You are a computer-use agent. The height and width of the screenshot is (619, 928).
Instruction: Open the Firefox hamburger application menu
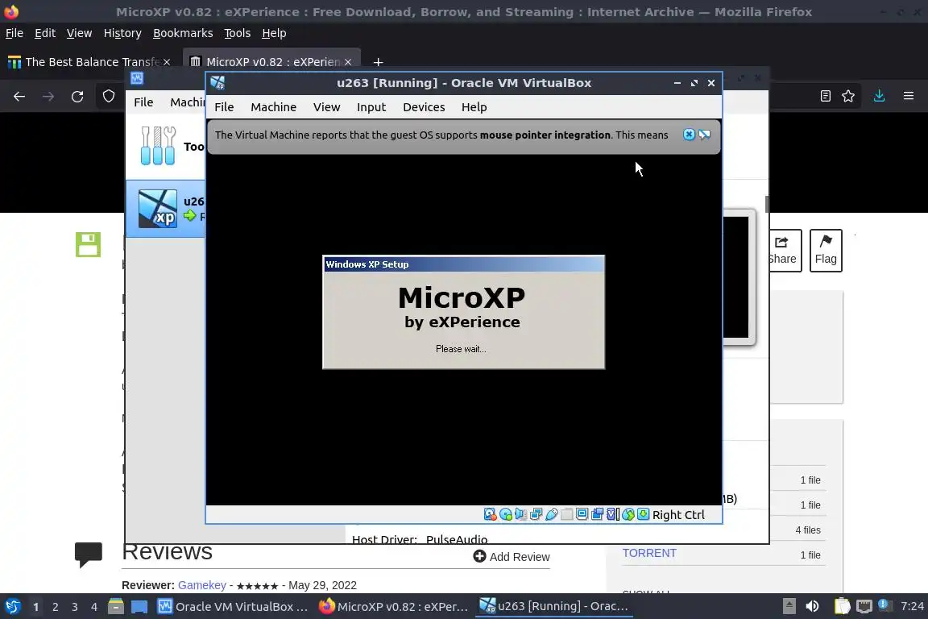(x=909, y=96)
